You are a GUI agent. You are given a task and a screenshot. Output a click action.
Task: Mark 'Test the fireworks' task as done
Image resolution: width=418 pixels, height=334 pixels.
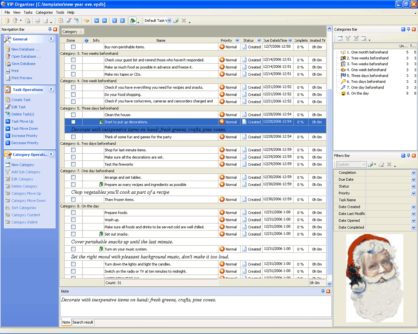[73, 164]
